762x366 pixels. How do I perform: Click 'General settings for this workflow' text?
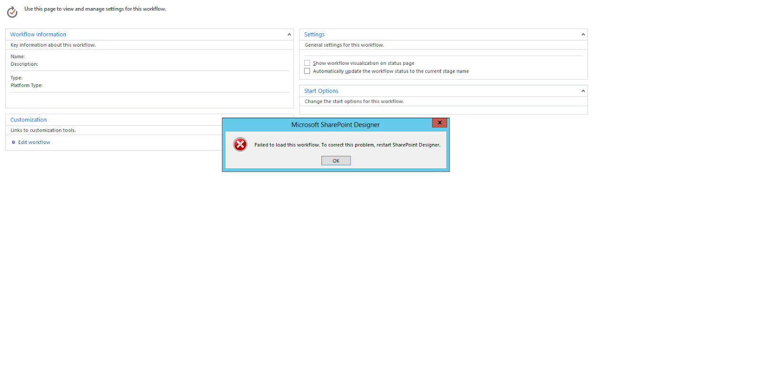coord(344,45)
